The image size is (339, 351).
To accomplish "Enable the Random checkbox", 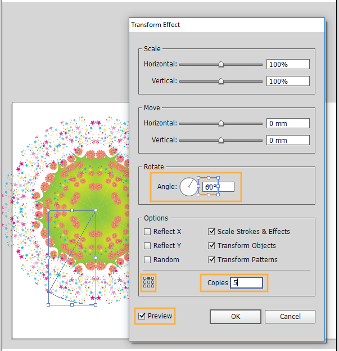I will click(147, 260).
